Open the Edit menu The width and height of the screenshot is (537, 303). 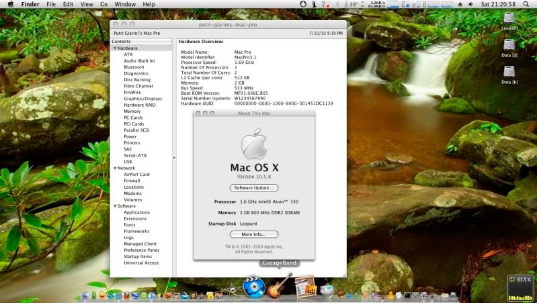68,4
